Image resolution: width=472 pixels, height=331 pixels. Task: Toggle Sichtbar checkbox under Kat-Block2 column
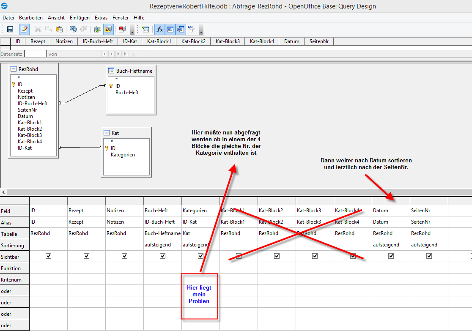(277, 256)
